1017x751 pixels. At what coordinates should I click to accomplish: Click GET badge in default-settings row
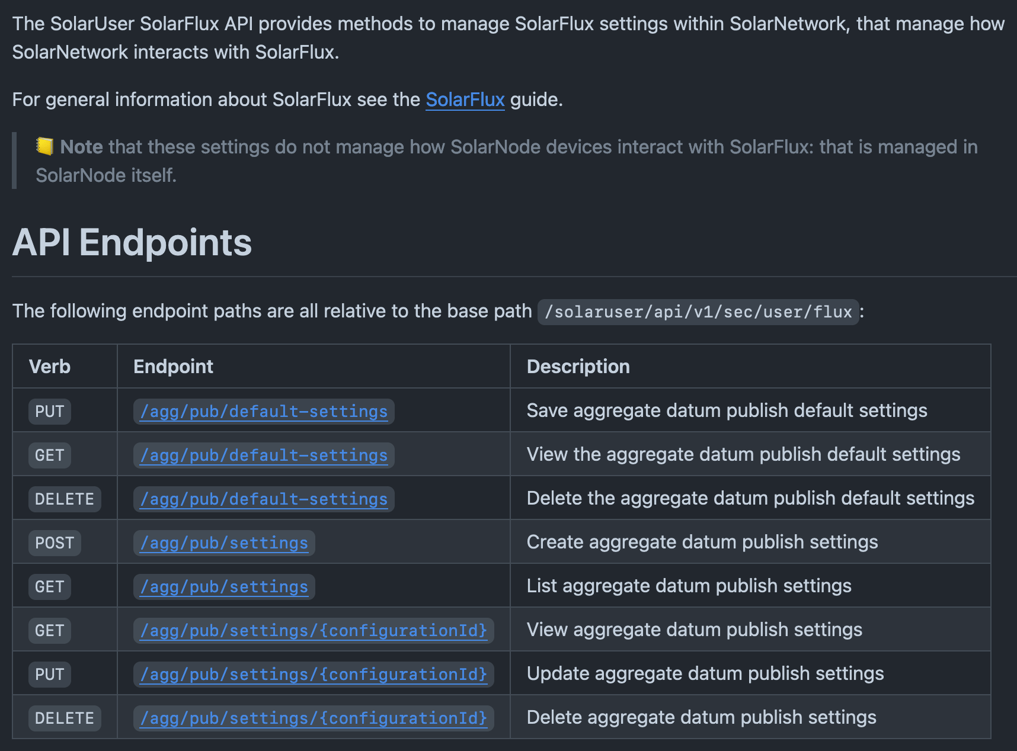(50, 455)
